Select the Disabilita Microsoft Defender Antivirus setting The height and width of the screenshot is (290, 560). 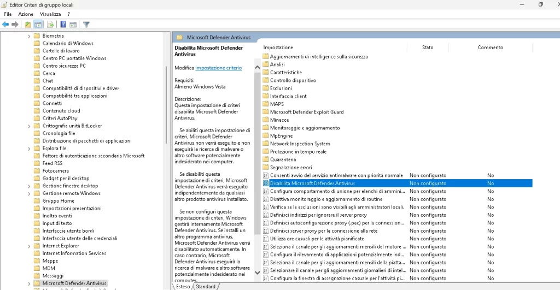[397, 184]
